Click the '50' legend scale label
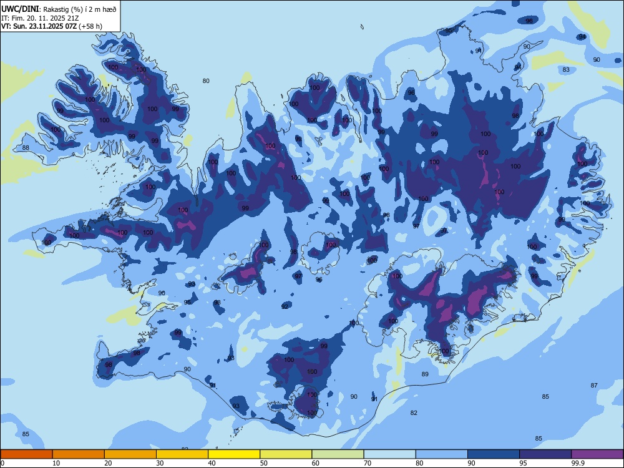Image resolution: width=624 pixels, height=468 pixels. (x=264, y=463)
